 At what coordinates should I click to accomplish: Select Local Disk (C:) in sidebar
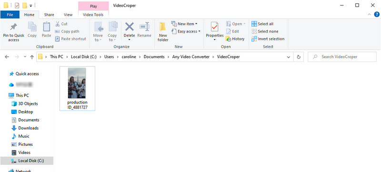[x=27, y=161]
